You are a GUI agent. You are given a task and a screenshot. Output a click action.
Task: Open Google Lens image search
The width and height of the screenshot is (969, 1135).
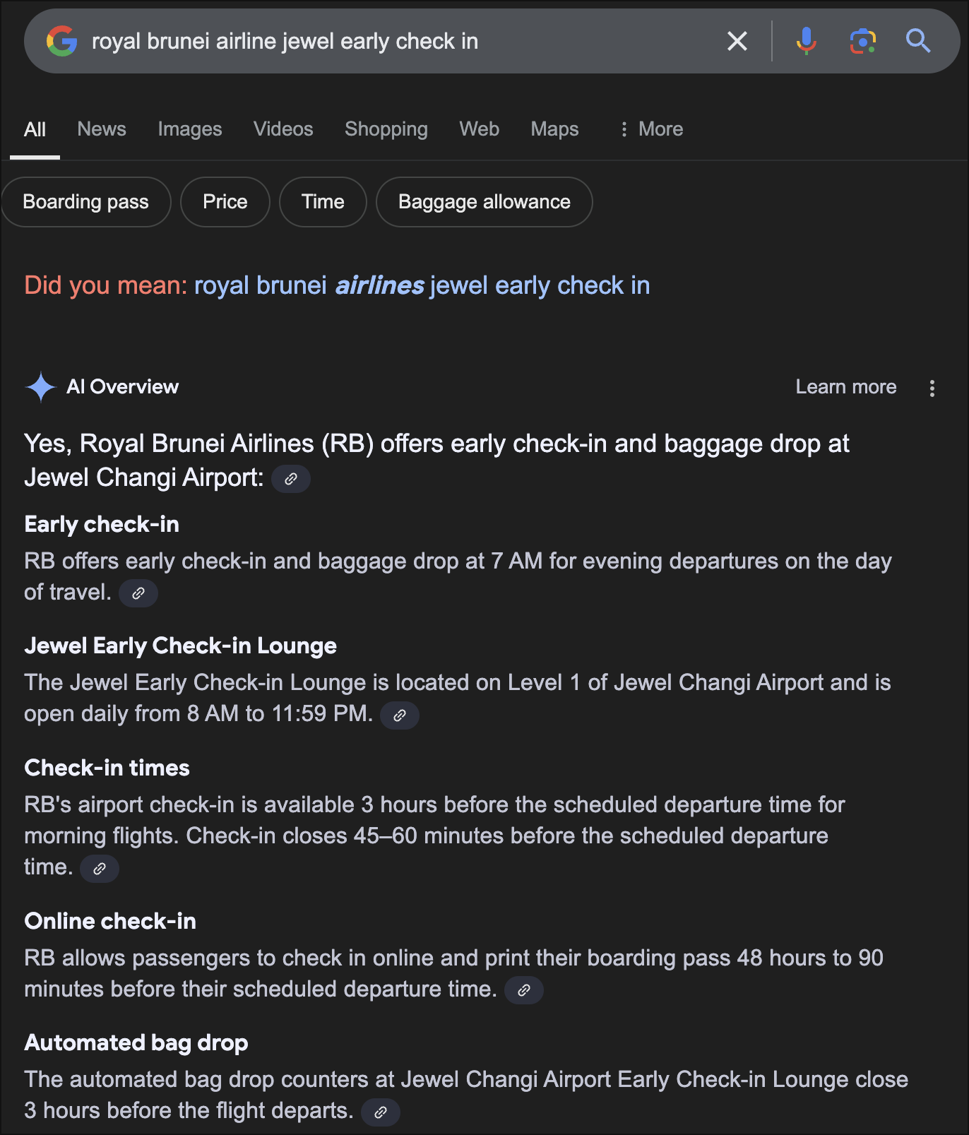(862, 41)
